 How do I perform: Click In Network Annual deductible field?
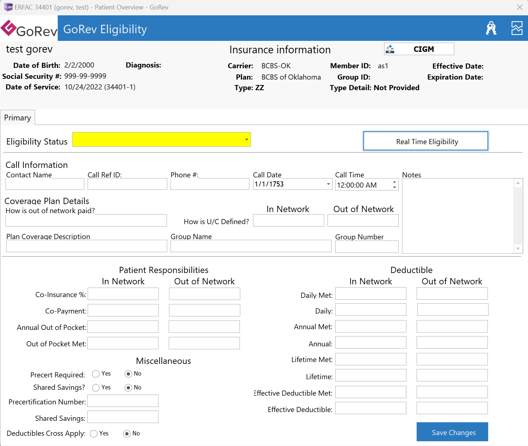coord(371,342)
